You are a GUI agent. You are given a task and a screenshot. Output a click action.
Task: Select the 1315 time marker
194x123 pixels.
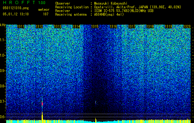click(x=95, y=26)
